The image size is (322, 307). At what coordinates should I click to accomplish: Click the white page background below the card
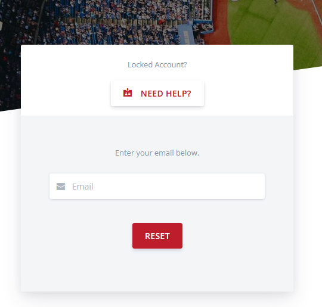coord(157,300)
